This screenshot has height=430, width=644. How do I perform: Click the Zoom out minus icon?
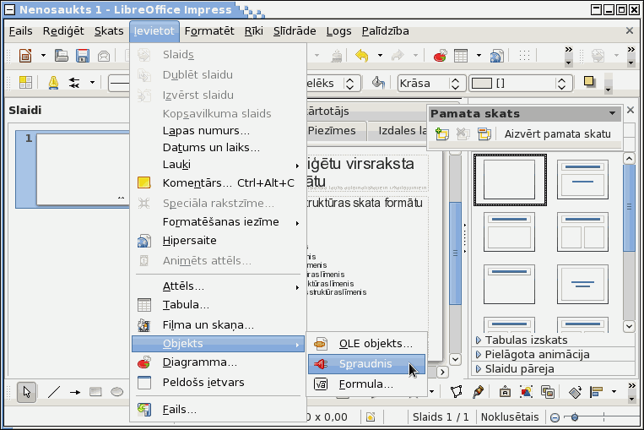tap(555, 417)
